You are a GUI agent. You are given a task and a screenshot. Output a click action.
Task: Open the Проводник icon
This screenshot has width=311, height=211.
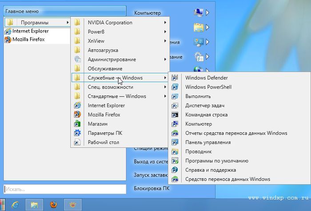pos(175,151)
